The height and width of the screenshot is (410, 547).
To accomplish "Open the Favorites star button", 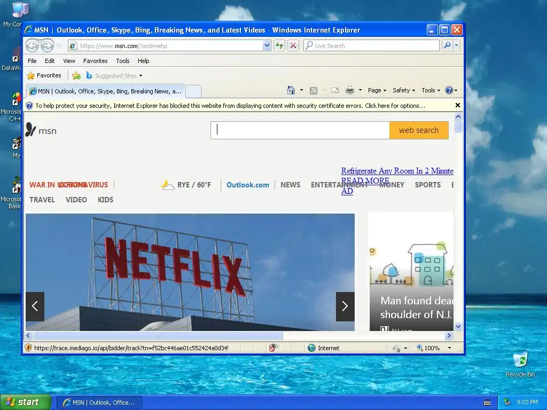I will 44,75.
